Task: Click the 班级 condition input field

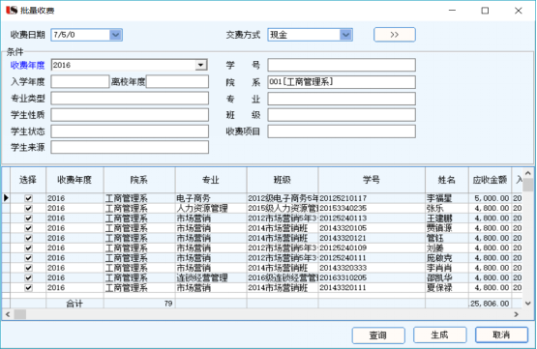Action: (x=342, y=115)
